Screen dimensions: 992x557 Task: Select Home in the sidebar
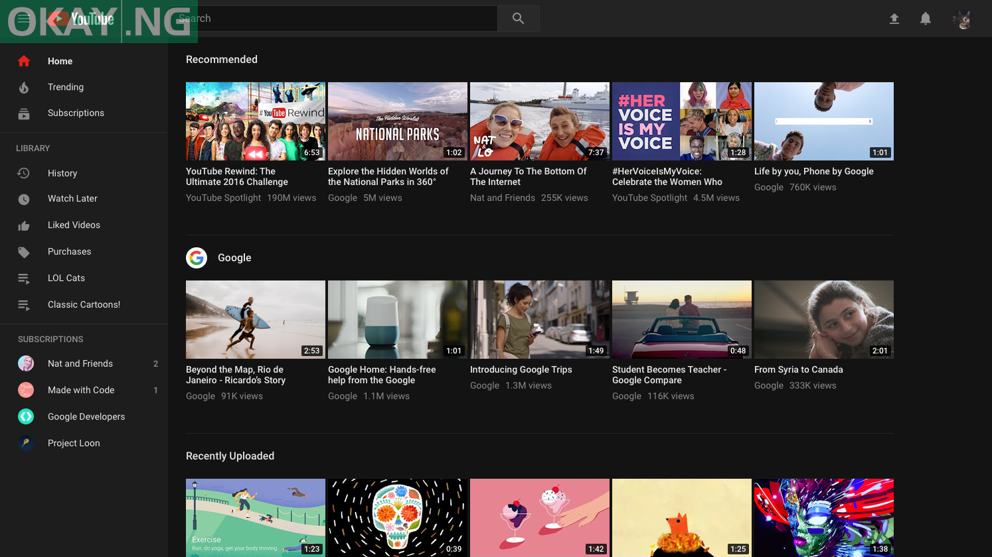click(x=60, y=61)
